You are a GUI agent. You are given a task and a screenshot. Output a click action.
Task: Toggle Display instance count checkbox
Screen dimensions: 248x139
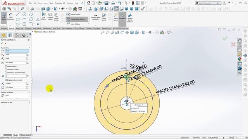(x=6, y=80)
